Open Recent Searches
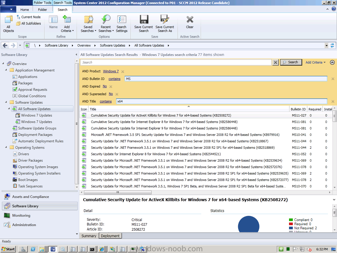The image size is (337, 253). point(106,24)
